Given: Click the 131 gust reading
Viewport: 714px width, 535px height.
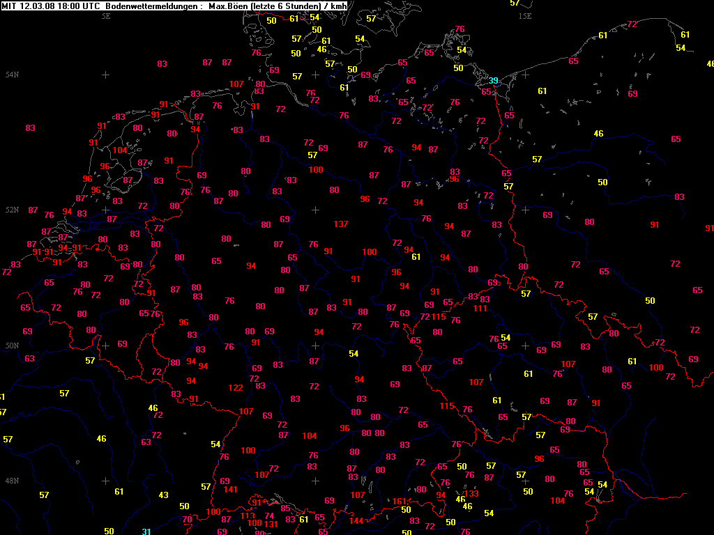Looking at the screenshot, I should (x=271, y=525).
